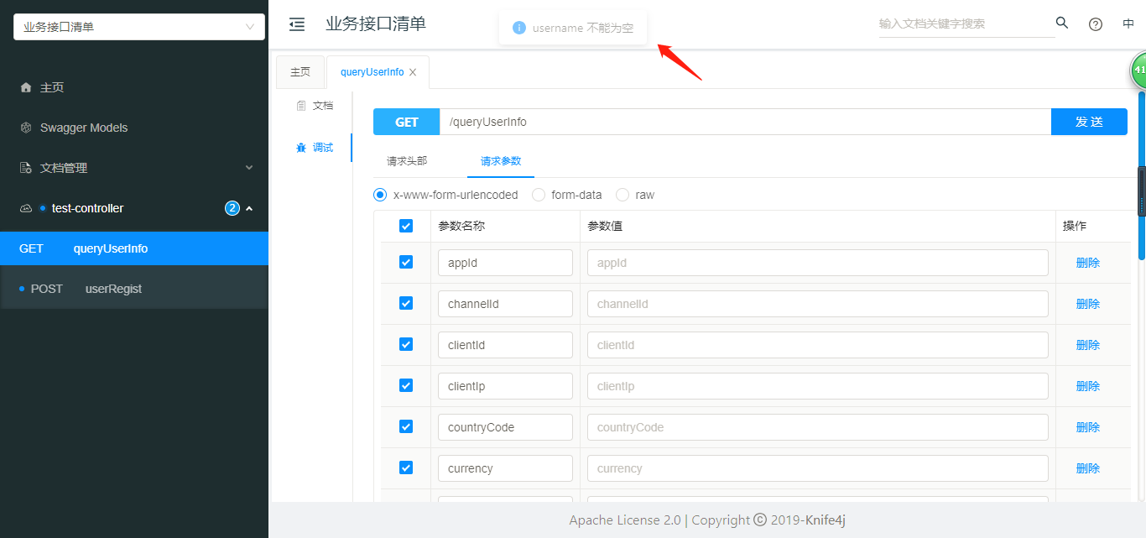
Task: Open the GET method selector
Action: point(407,122)
